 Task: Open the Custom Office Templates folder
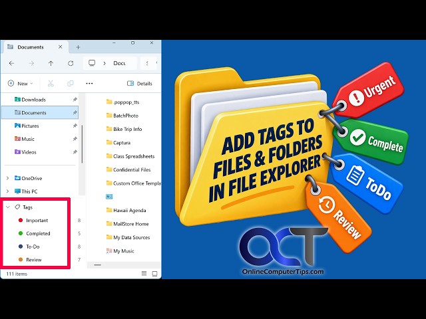point(133,183)
